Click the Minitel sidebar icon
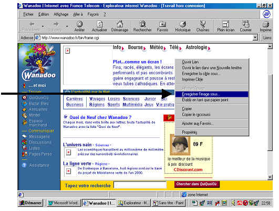The height and width of the screenshot is (211, 279). (24, 115)
